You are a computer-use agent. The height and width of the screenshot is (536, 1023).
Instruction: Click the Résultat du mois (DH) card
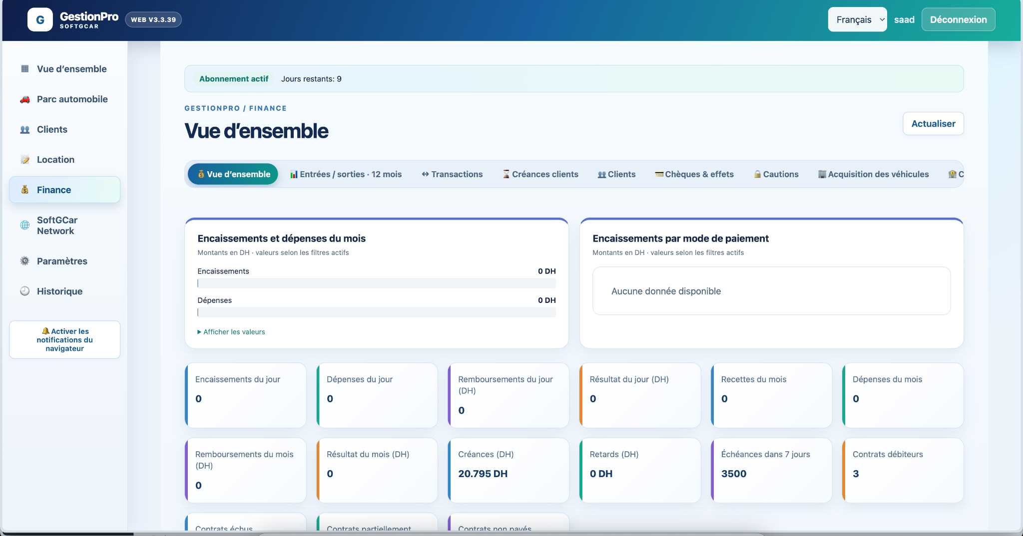click(377, 470)
